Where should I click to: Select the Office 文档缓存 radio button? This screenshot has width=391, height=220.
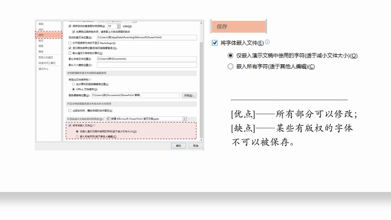point(74,89)
